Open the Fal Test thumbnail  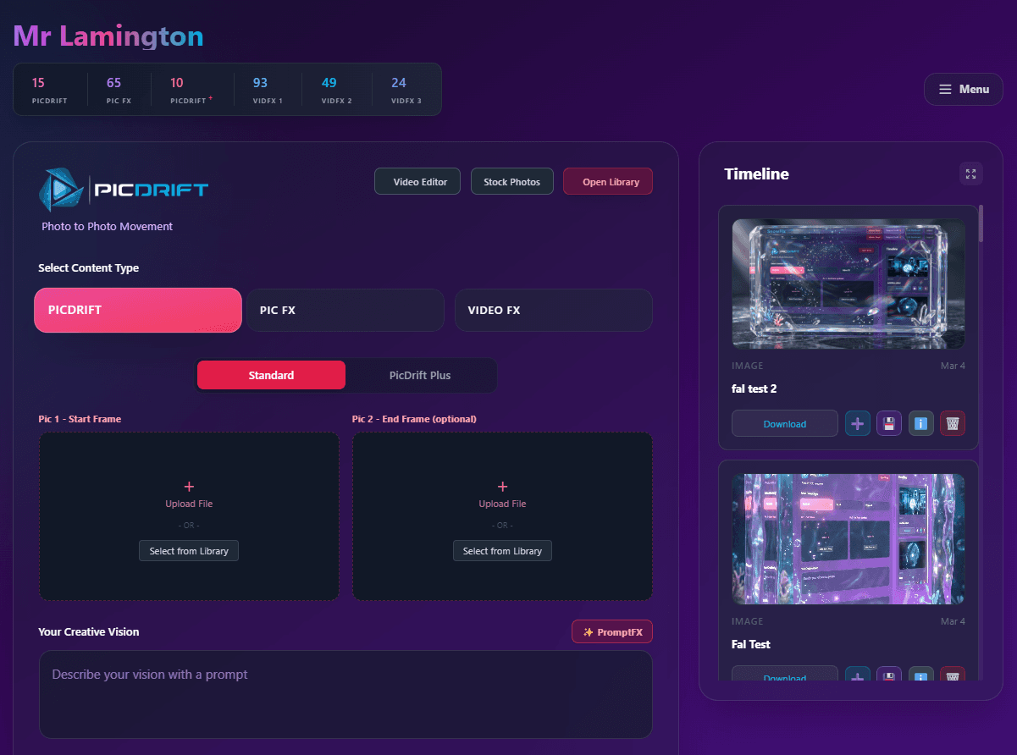(848, 539)
